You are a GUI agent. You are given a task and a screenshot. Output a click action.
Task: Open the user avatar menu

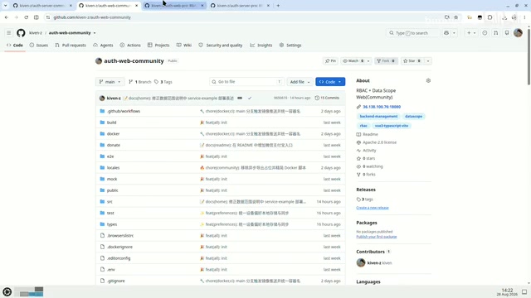pos(518,33)
